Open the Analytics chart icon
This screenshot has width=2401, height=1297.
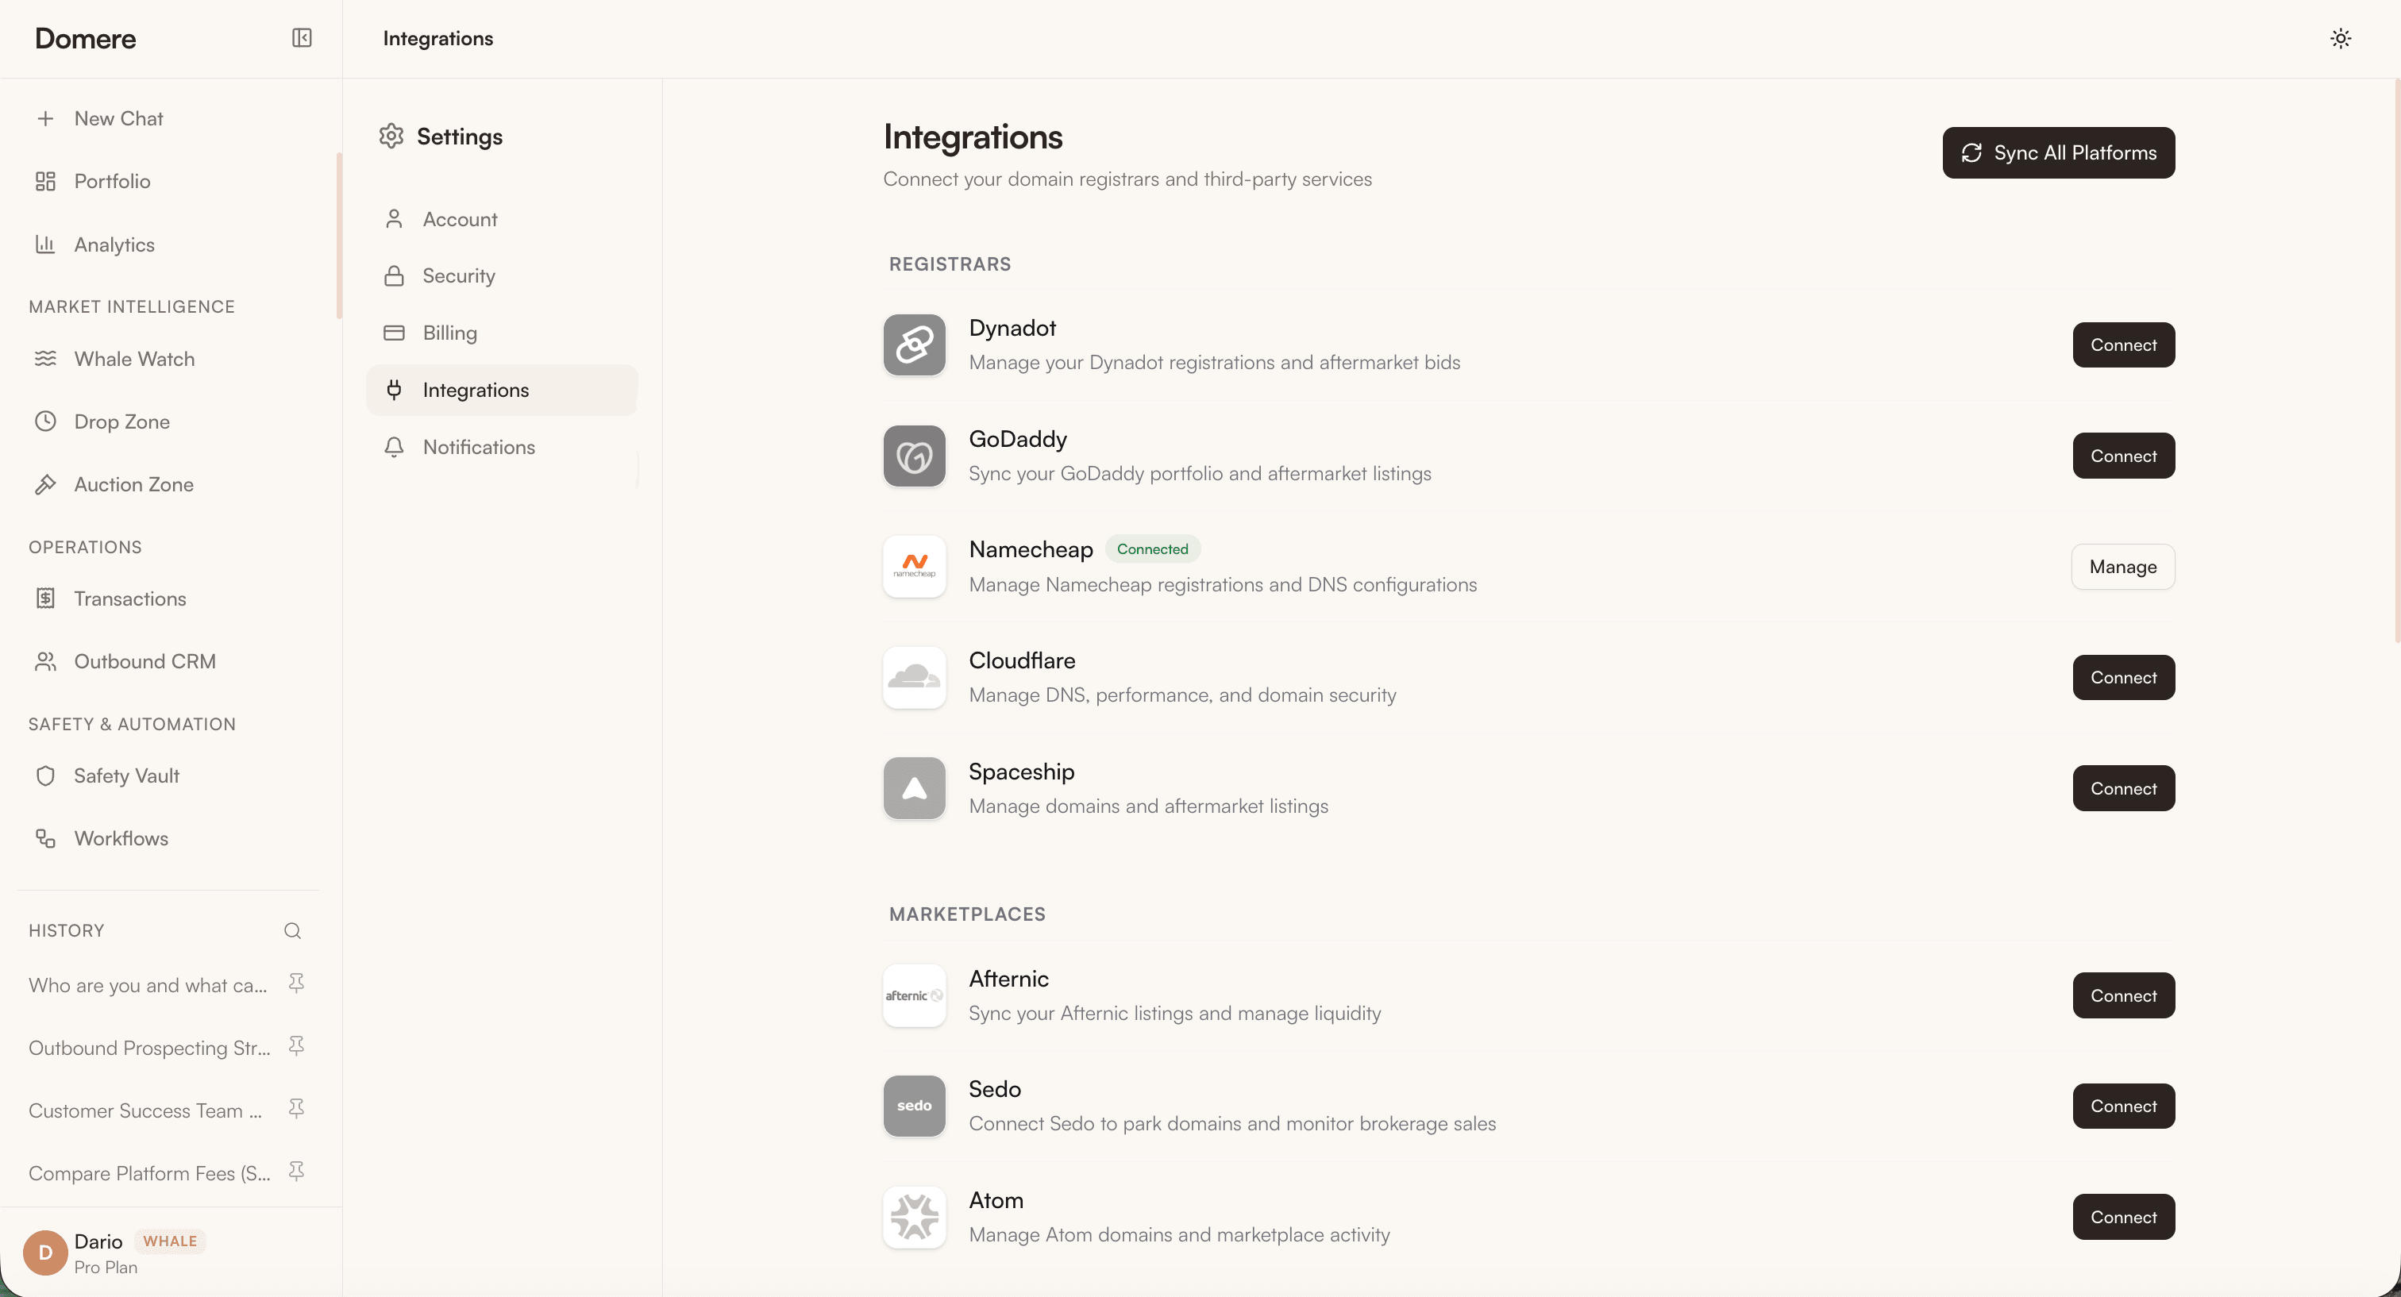(47, 244)
